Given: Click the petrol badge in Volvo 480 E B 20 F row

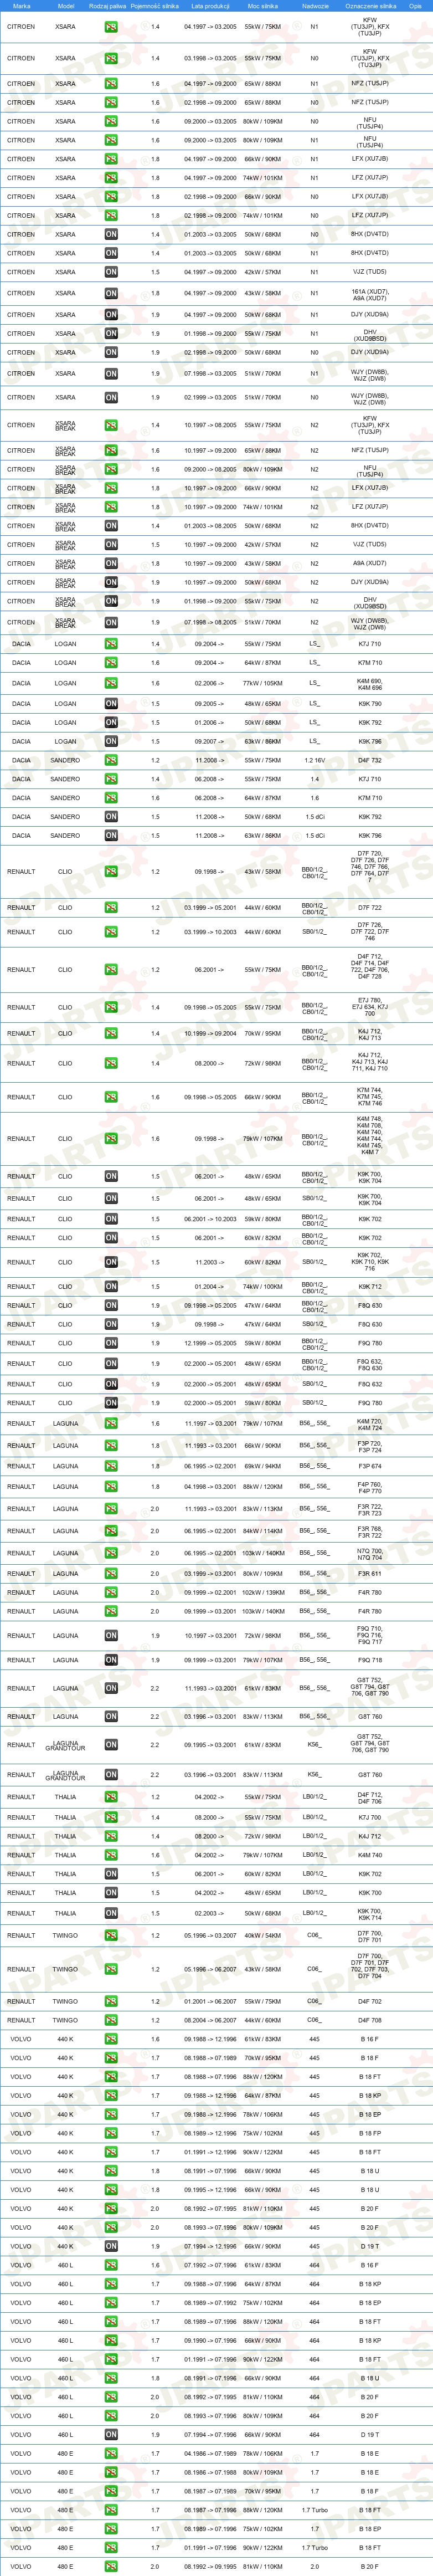Looking at the screenshot, I should 111,2567.
